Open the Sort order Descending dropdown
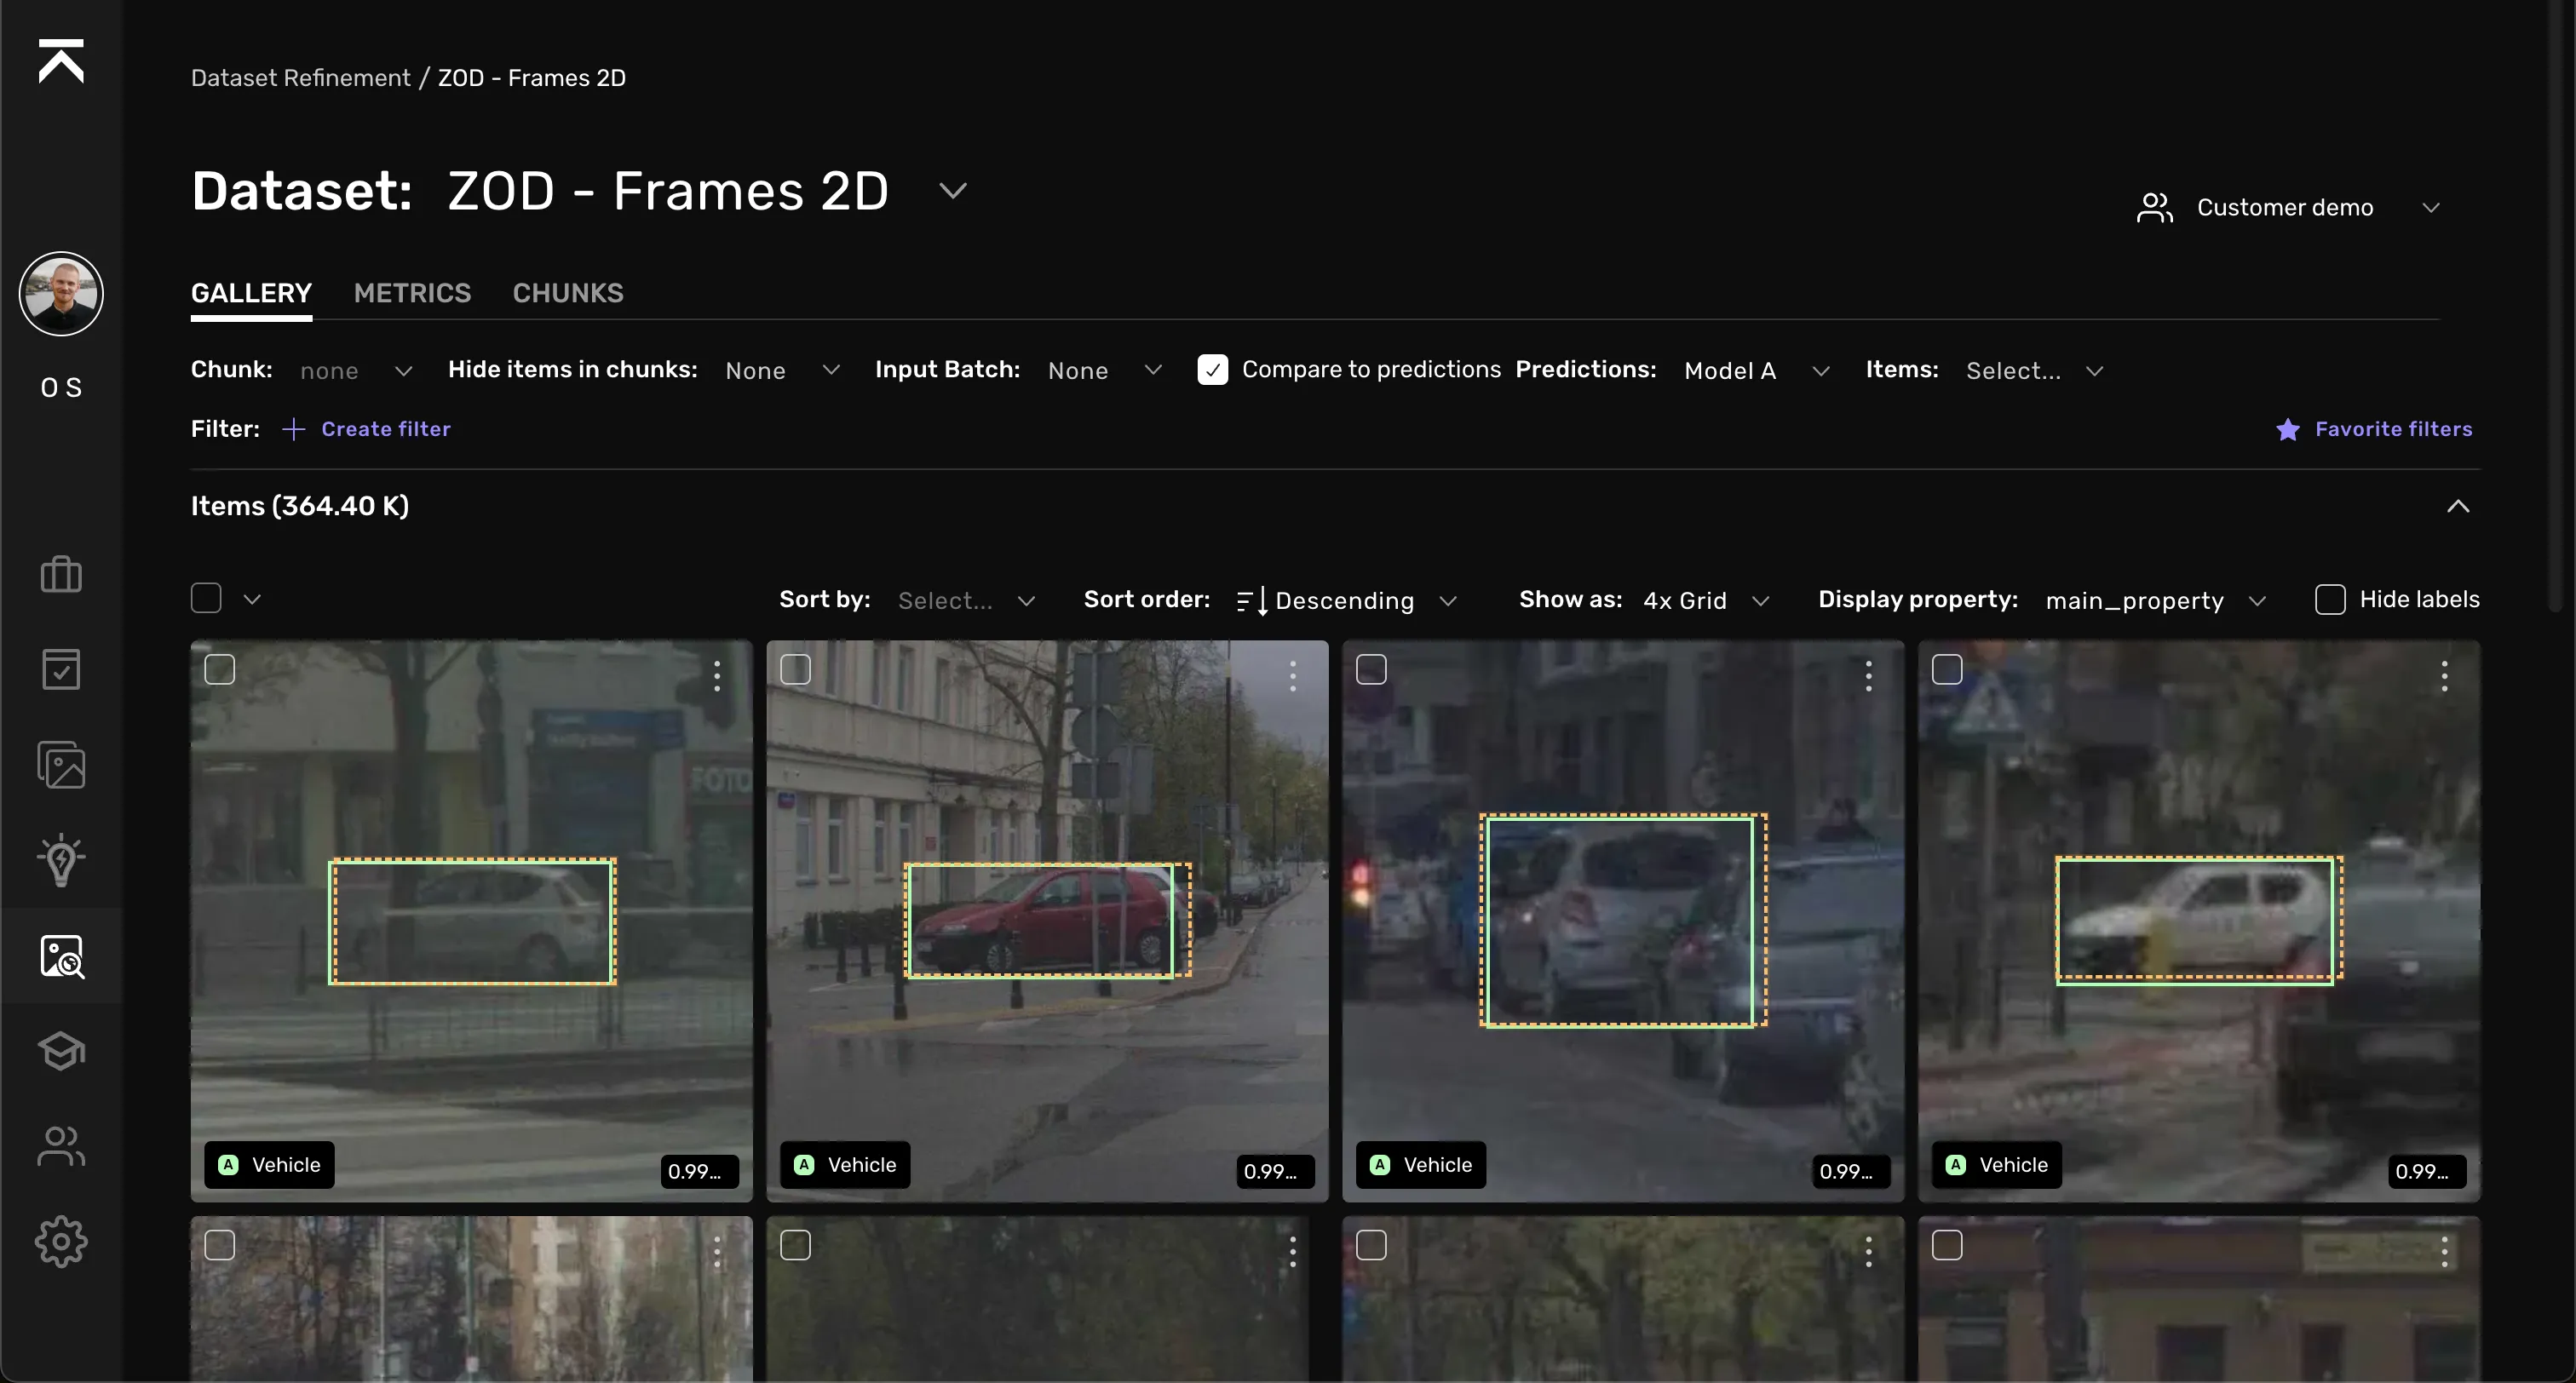Image resolution: width=2576 pixels, height=1383 pixels. [1346, 600]
